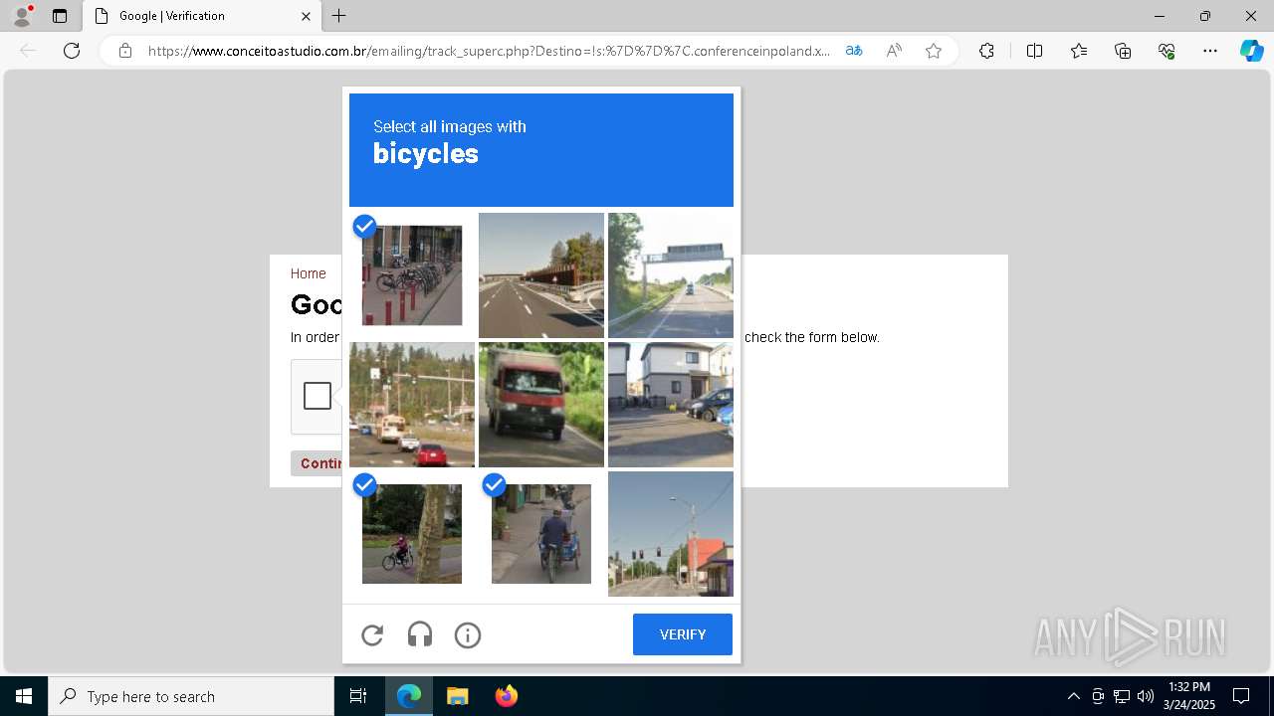The height and width of the screenshot is (716, 1274).
Task: Open File Explorer from the taskbar
Action: (457, 696)
